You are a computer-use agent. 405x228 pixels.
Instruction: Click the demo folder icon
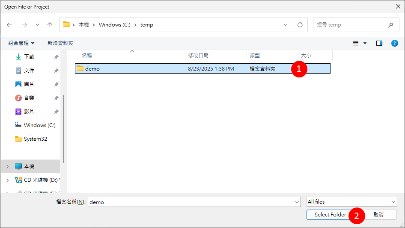[x=80, y=68]
